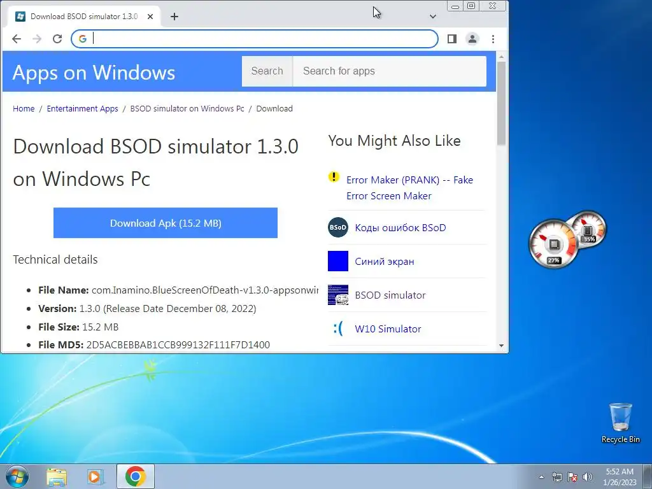Click the scrollbar up arrow
Image resolution: width=652 pixels, height=489 pixels.
[501, 57]
